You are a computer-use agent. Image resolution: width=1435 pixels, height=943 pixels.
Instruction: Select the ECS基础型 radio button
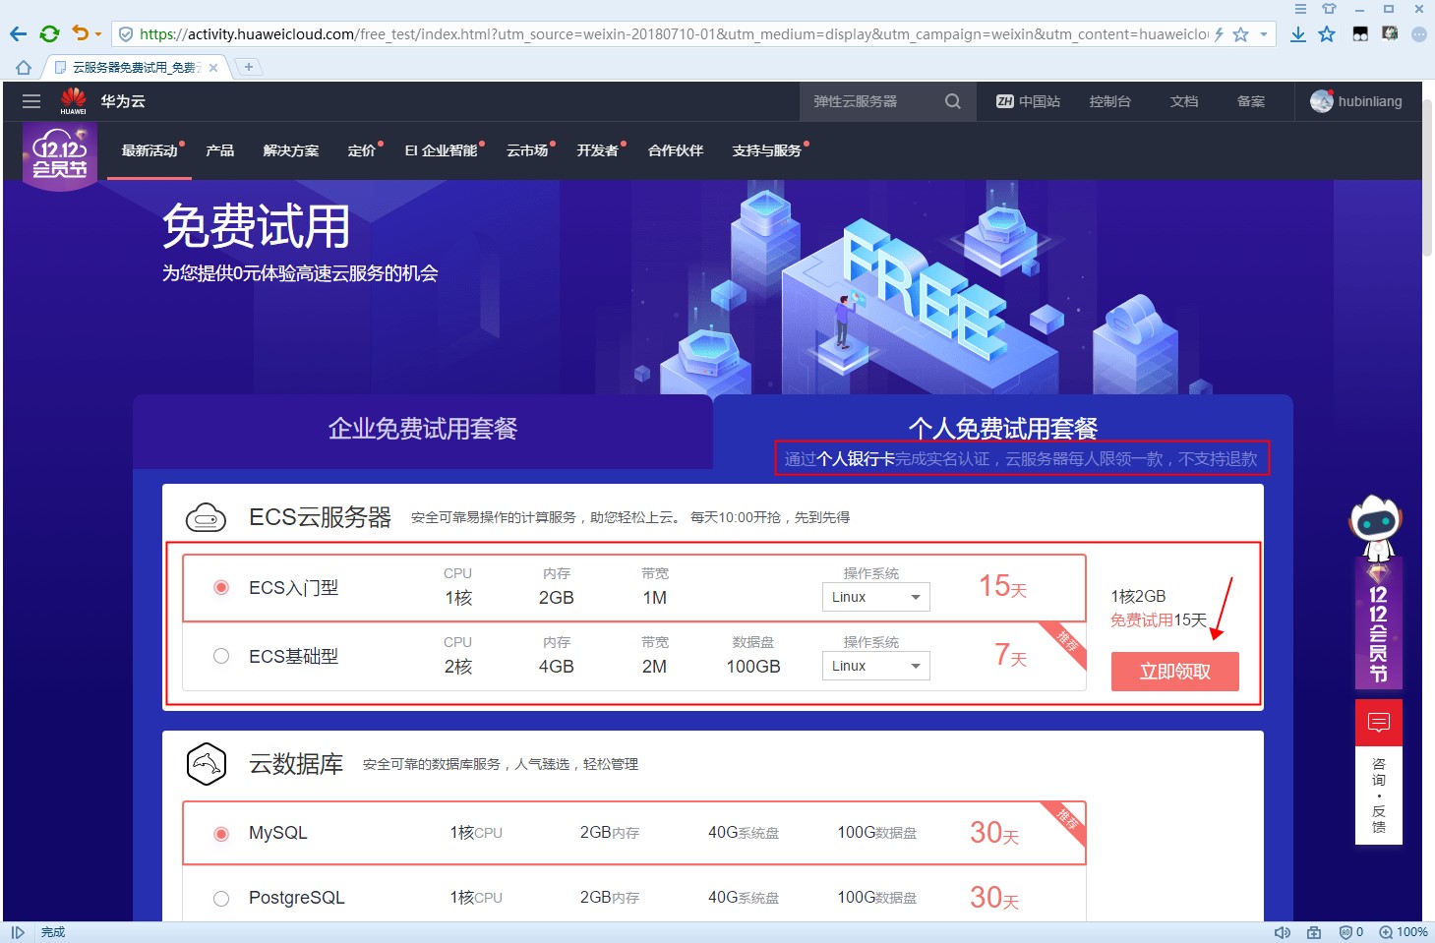pos(221,656)
